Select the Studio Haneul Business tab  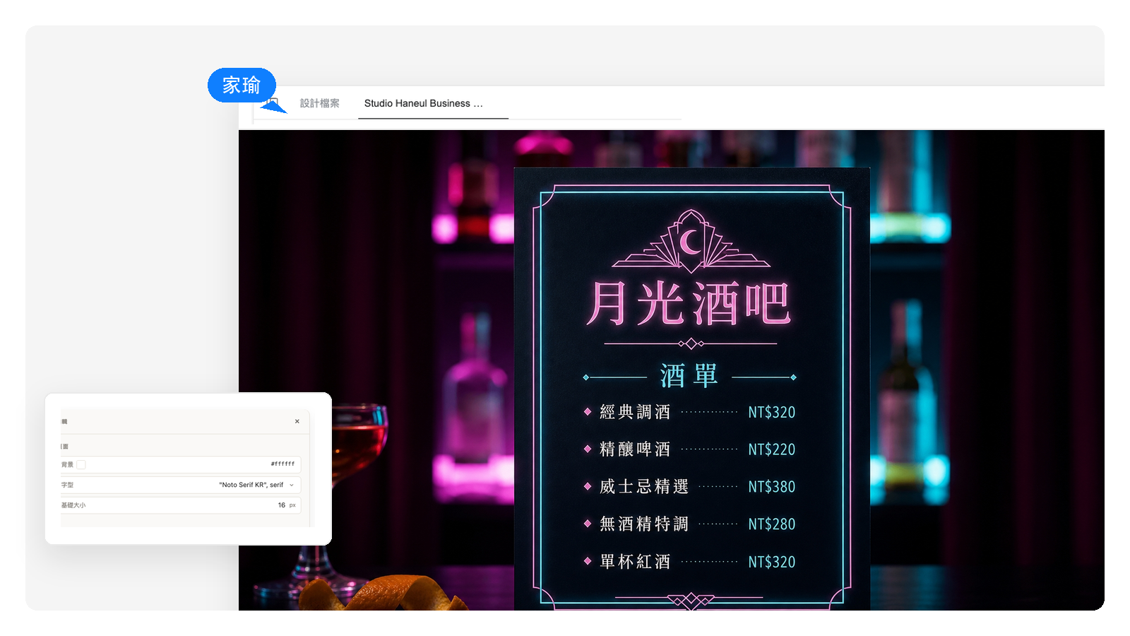pyautogui.click(x=432, y=103)
